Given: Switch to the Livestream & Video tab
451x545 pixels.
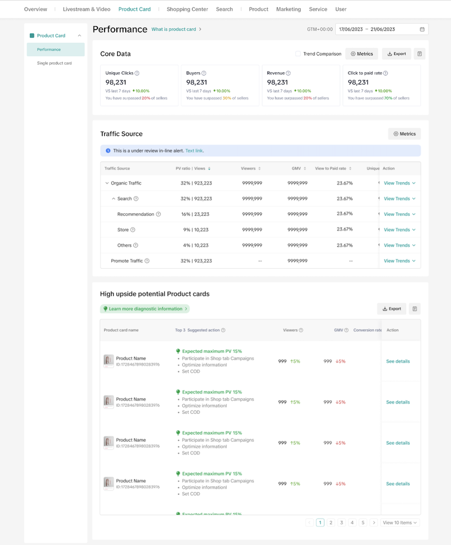Looking at the screenshot, I should [86, 9].
